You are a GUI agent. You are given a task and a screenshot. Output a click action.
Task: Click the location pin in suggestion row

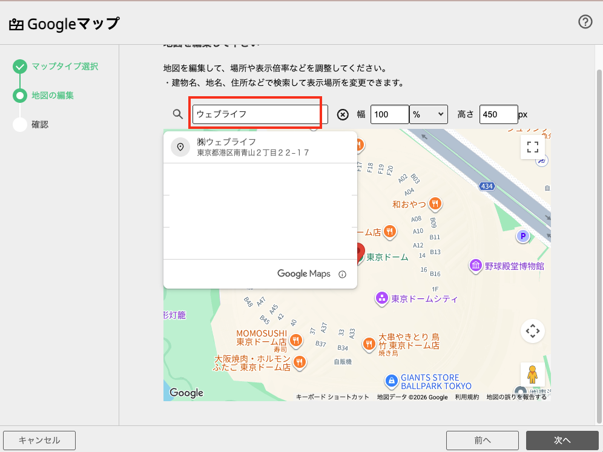[x=180, y=147]
